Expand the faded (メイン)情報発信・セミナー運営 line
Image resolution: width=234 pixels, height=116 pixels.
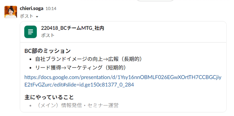coord(77,105)
